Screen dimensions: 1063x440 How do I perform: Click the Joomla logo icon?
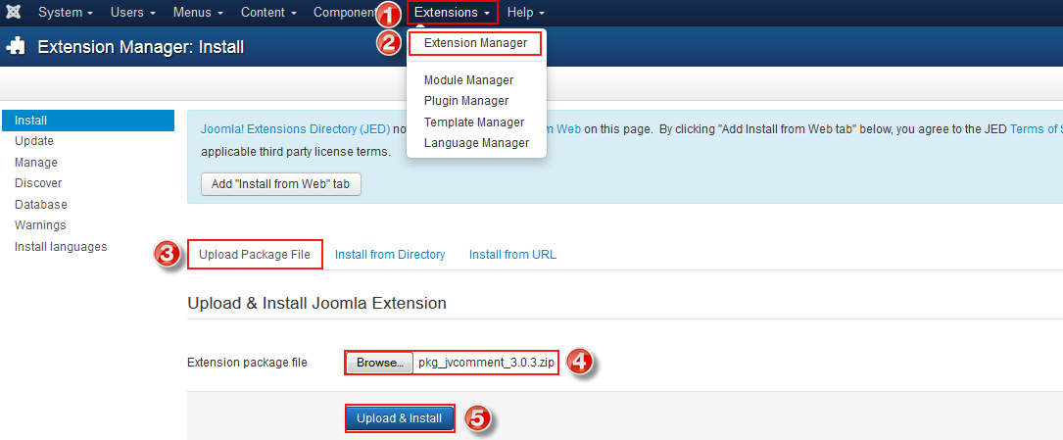click(15, 13)
